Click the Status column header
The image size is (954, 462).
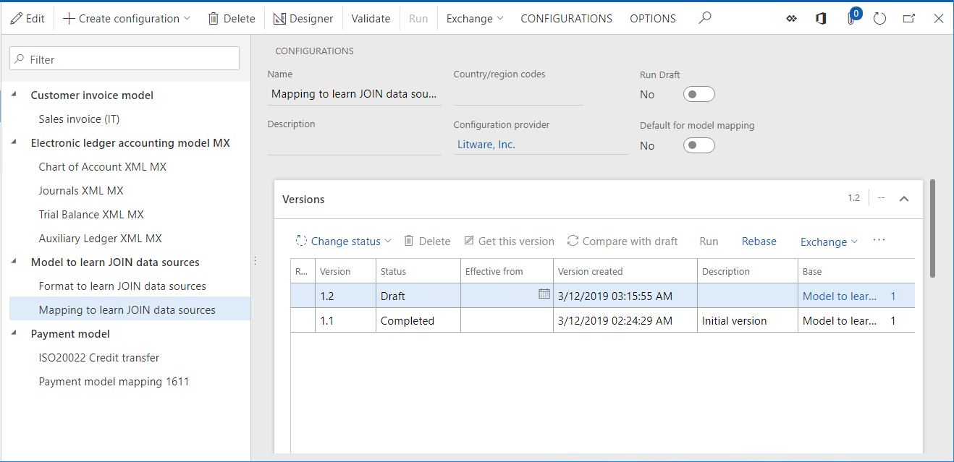(418, 271)
